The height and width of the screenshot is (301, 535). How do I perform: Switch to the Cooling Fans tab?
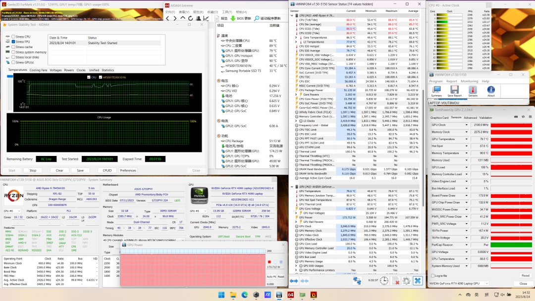(x=38, y=70)
